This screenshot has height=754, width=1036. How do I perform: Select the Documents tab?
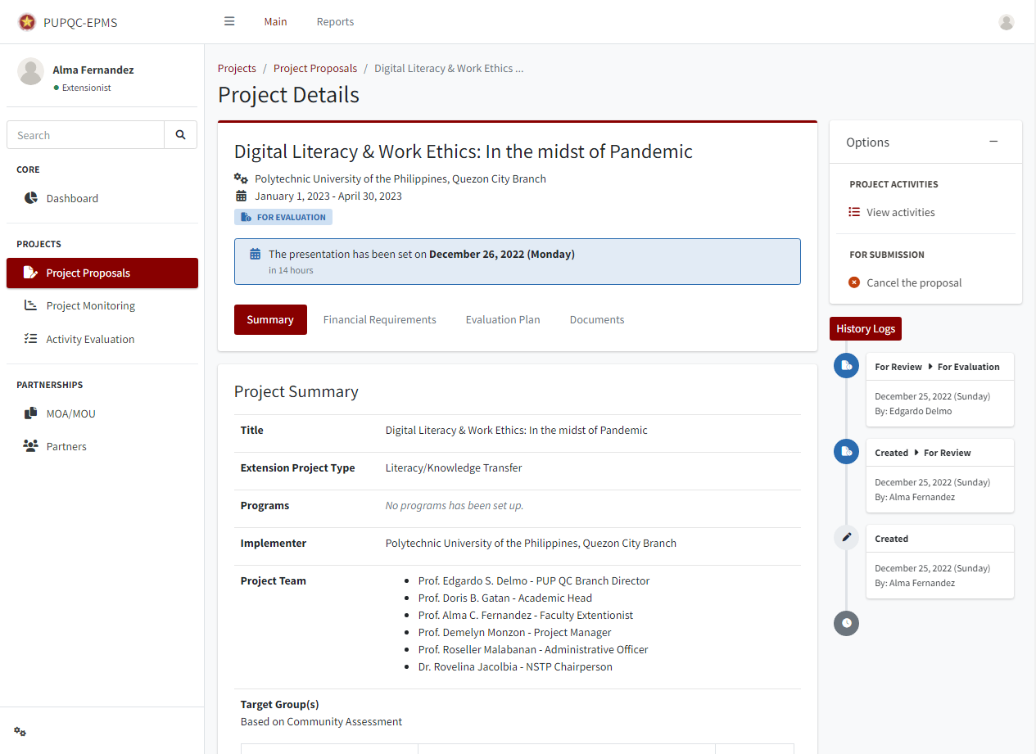[596, 319]
